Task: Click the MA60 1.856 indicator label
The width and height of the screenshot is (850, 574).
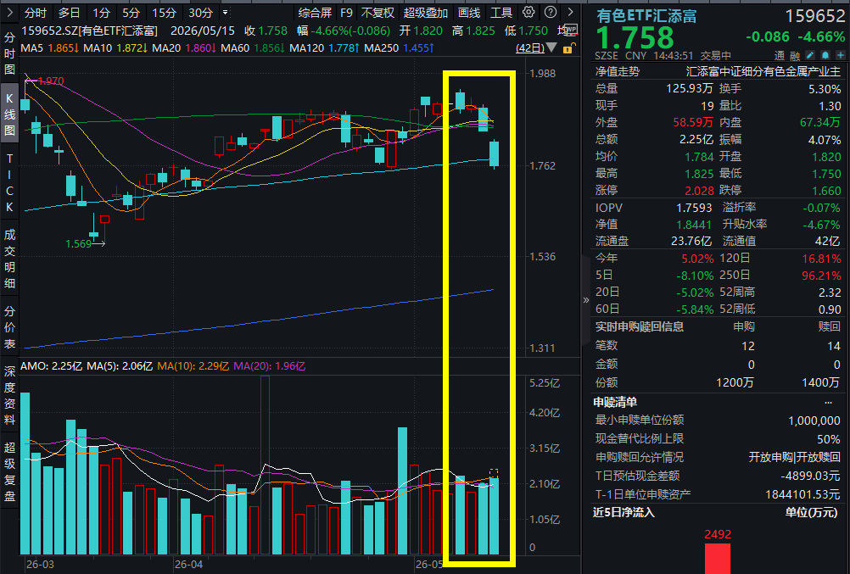Action: [253, 48]
